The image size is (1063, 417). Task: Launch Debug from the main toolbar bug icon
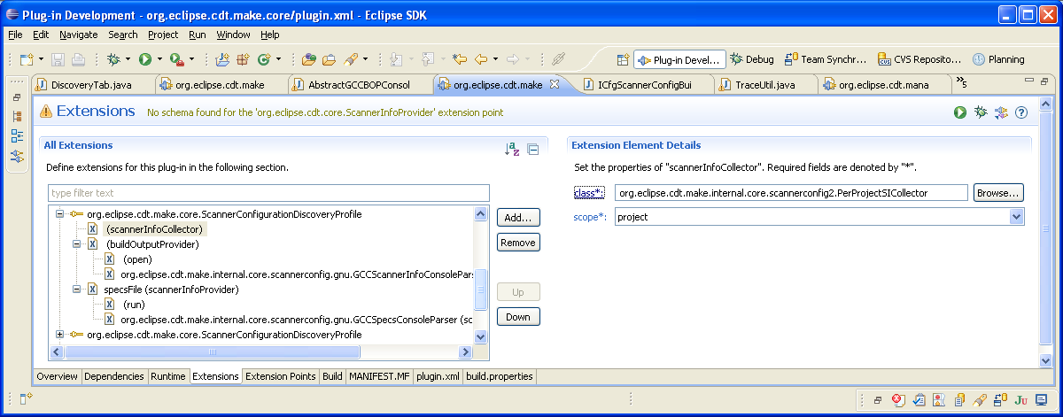(113, 59)
